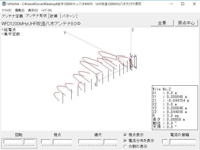Image resolution: width=200 pixels, height=150 pixels.
Task: Click the 回転 slider thumb
Action: pyautogui.click(x=23, y=141)
